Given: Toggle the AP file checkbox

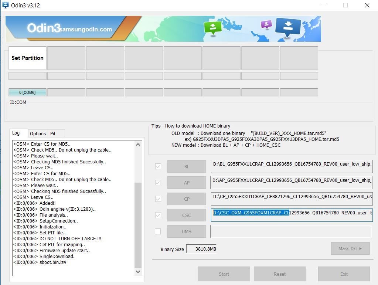Looking at the screenshot, I should tap(158, 183).
